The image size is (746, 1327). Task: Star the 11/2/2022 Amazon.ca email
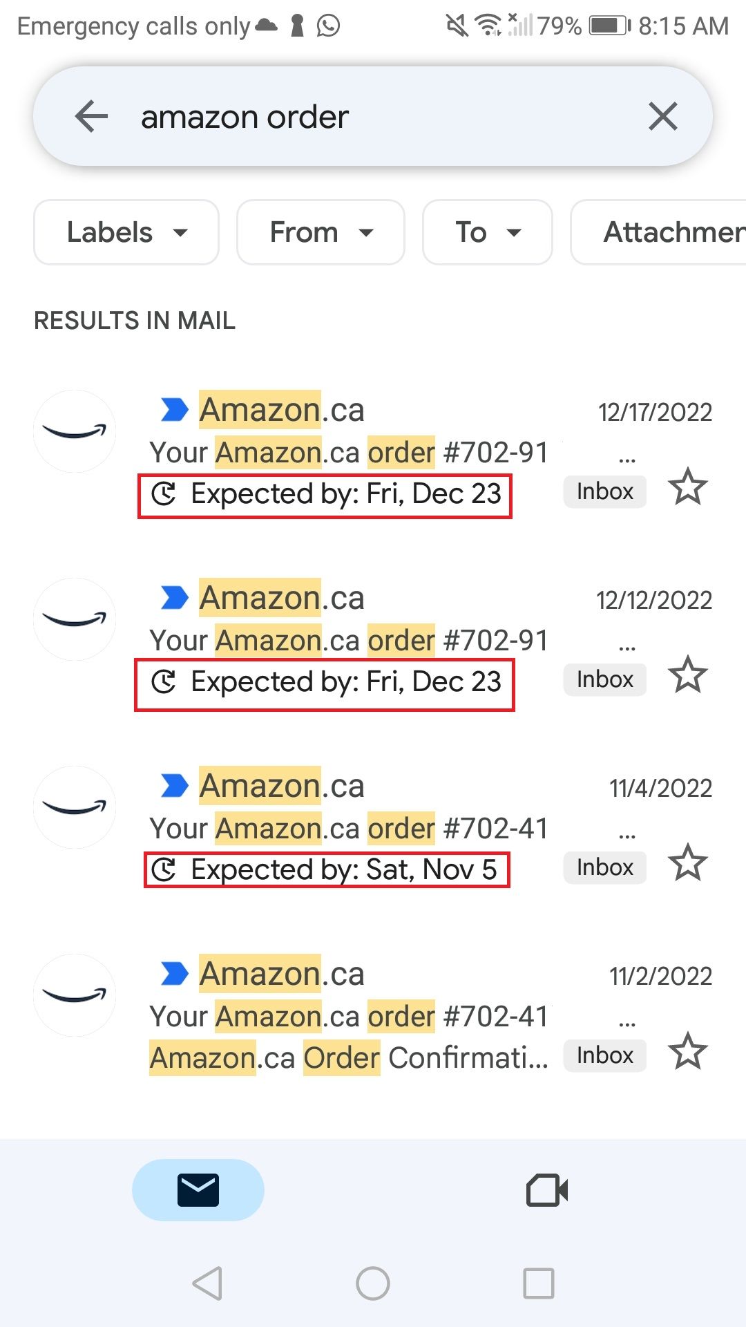(688, 1052)
